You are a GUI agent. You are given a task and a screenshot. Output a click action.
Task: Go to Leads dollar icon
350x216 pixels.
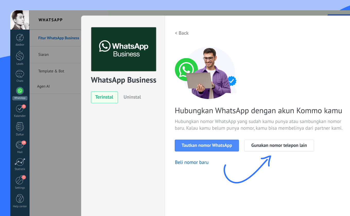pyautogui.click(x=20, y=56)
